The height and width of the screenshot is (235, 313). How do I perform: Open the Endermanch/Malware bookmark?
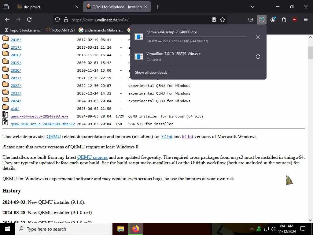[x=101, y=30]
